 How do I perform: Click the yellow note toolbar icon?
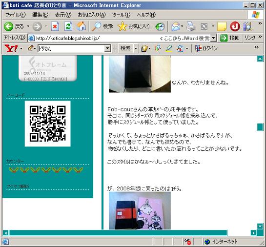(222, 26)
